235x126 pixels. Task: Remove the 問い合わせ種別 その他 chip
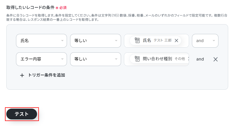pyautogui.click(x=188, y=59)
